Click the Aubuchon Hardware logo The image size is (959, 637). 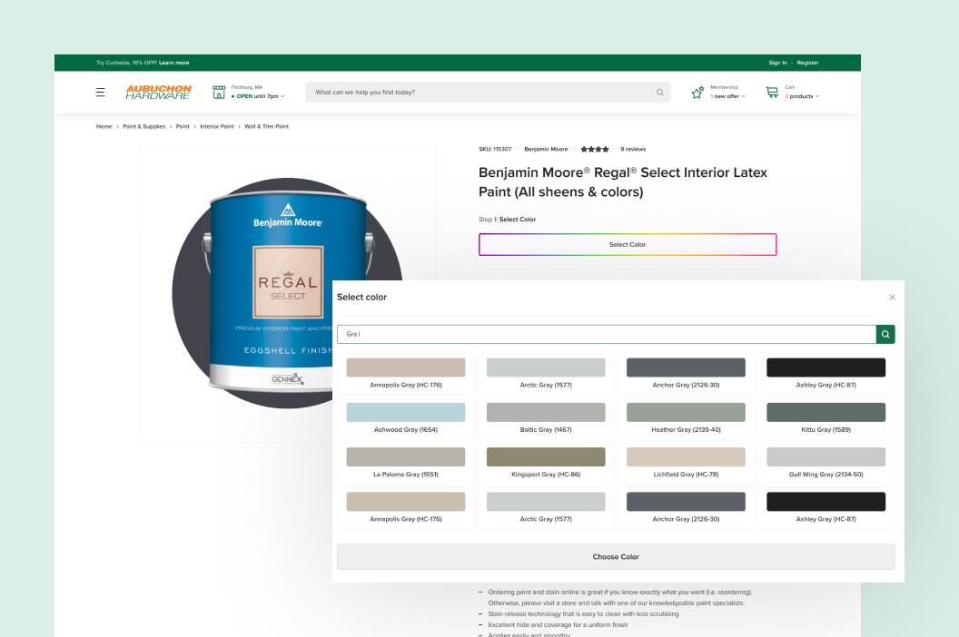tap(158, 93)
